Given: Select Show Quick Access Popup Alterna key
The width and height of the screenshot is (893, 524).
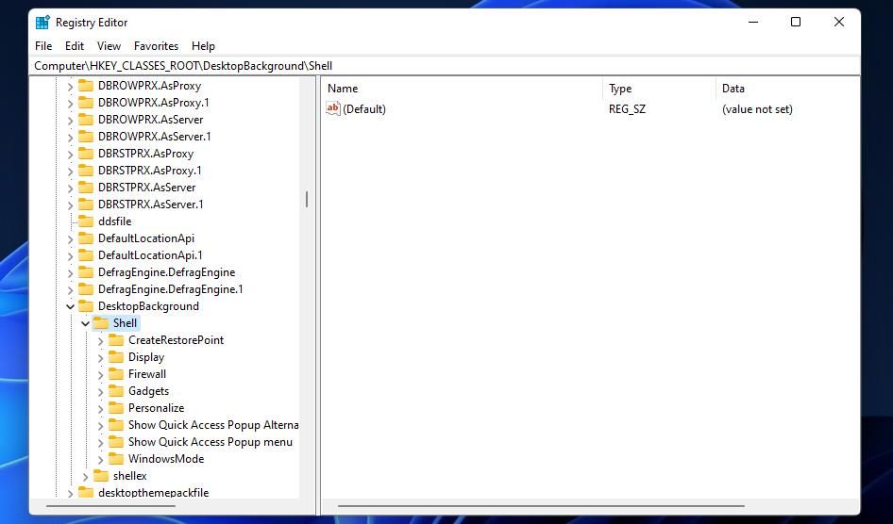Looking at the screenshot, I should point(213,425).
